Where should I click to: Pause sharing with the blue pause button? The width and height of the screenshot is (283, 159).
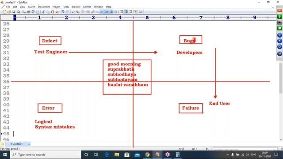pos(279,35)
